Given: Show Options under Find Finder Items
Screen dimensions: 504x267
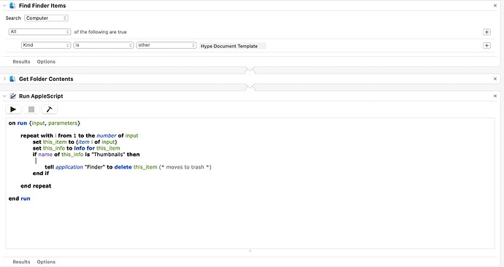Looking at the screenshot, I should (x=46, y=61).
